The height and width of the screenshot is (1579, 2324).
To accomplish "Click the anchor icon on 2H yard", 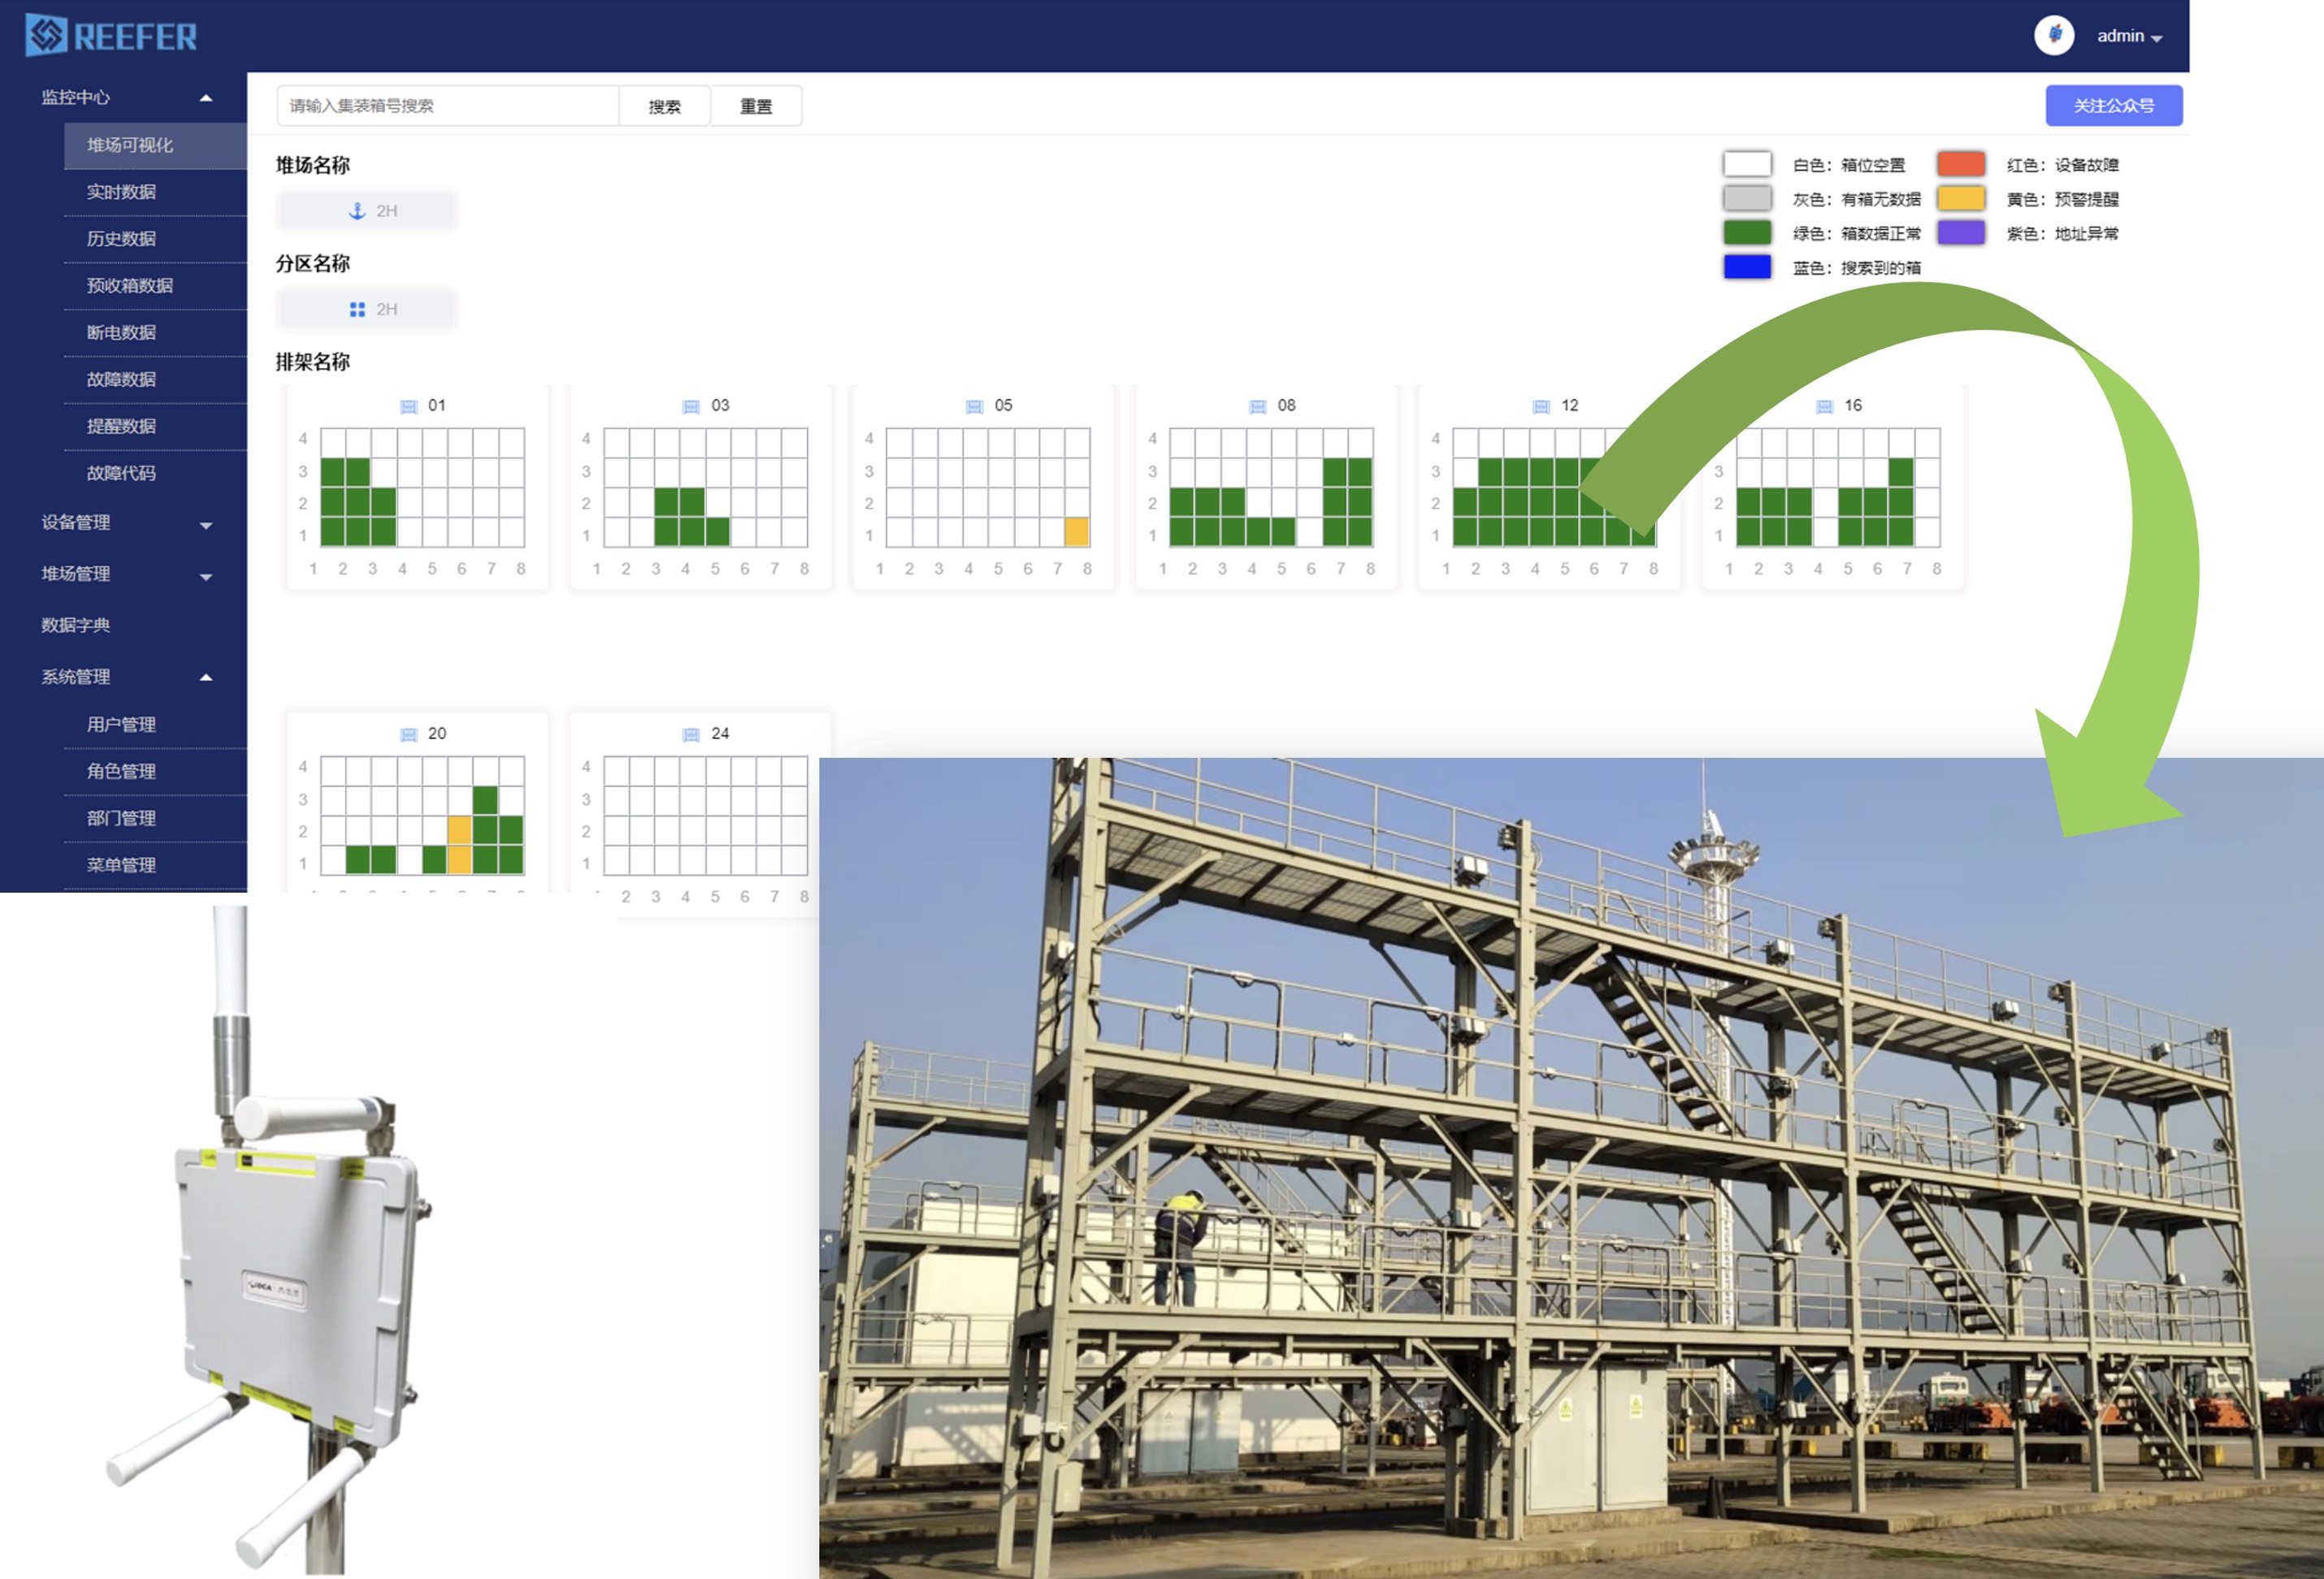I will [x=357, y=211].
